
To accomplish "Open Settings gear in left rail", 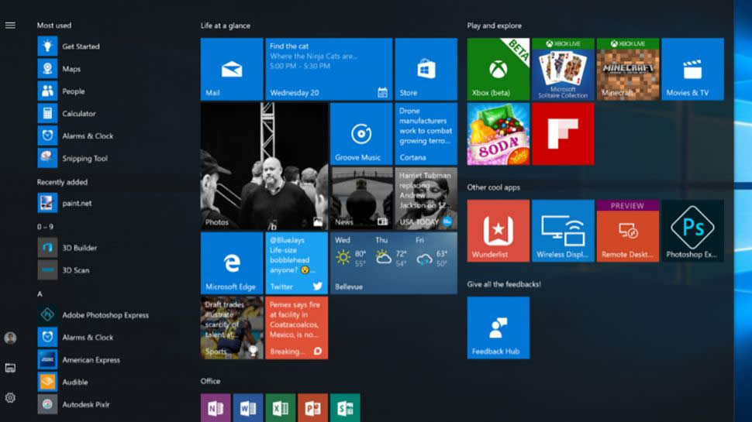I will (10, 398).
